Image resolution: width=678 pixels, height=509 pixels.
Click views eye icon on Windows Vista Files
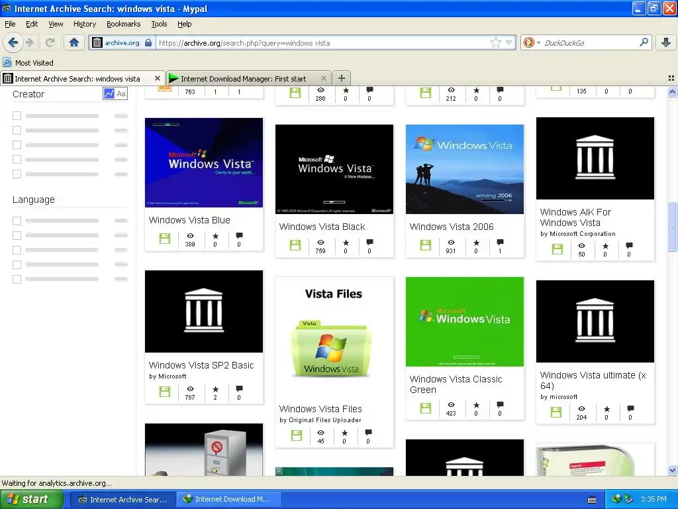(320, 432)
